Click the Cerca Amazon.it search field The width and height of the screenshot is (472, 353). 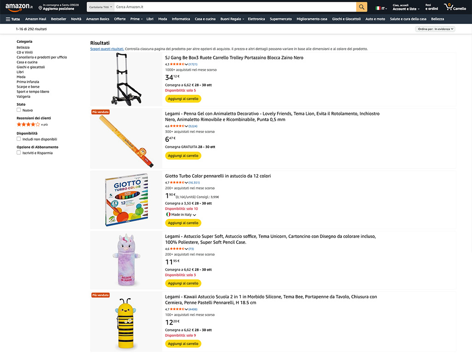click(x=235, y=7)
